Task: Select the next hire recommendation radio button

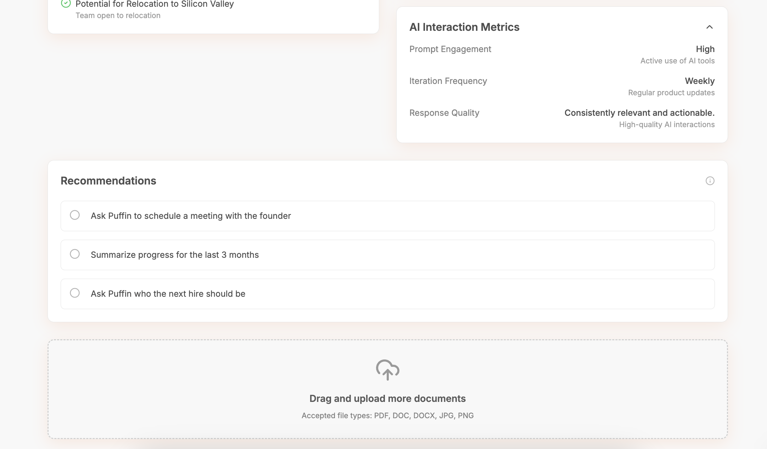Action: [75, 293]
